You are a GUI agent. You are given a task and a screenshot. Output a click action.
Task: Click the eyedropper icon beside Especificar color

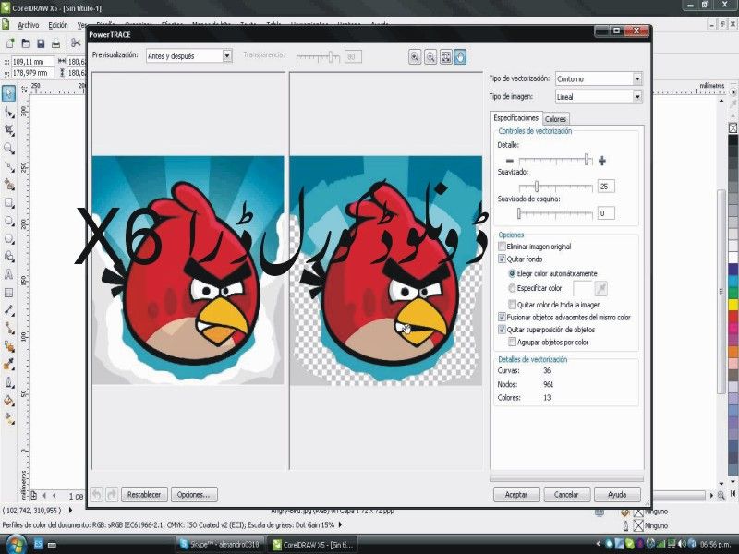click(601, 288)
